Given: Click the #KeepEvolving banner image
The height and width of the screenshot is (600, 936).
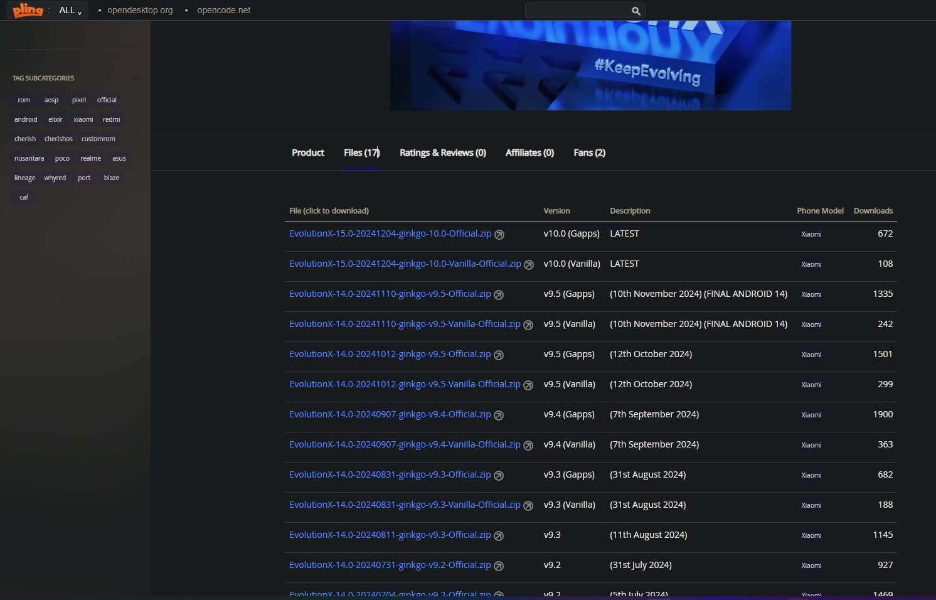Looking at the screenshot, I should (590, 65).
